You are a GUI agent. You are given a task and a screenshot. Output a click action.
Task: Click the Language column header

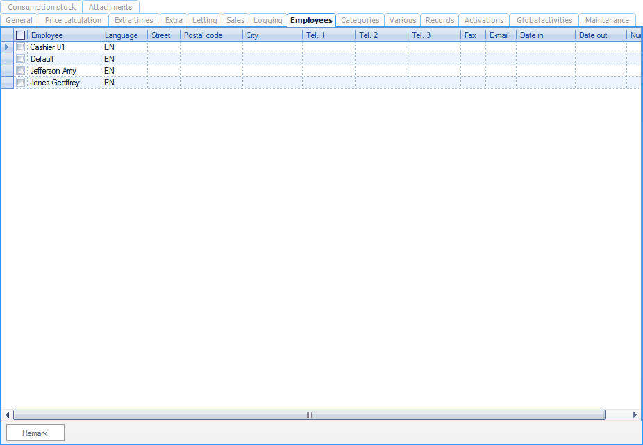(x=122, y=35)
